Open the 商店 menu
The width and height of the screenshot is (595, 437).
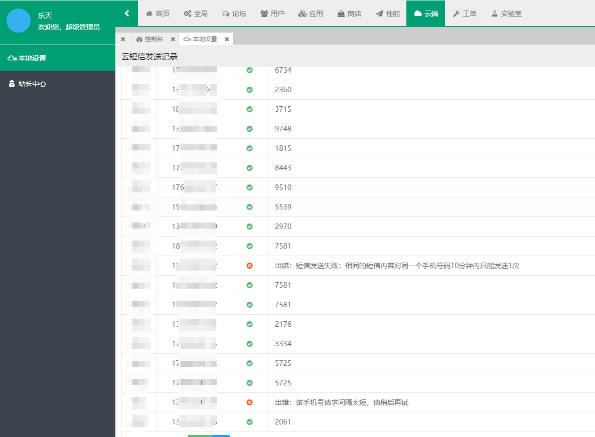click(349, 14)
